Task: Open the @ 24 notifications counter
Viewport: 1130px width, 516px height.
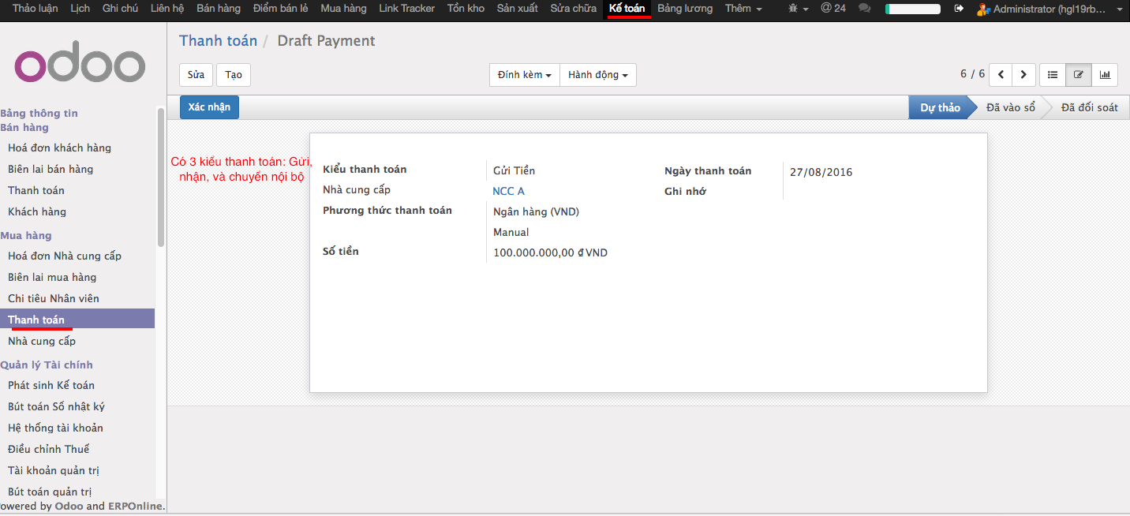Action: (x=833, y=9)
